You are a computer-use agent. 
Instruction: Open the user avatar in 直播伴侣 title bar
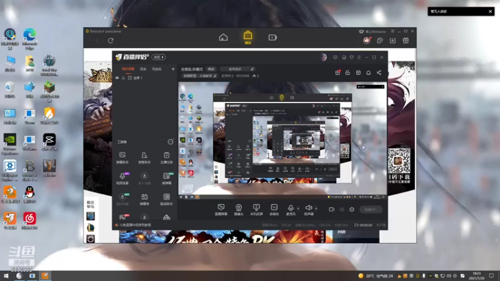coord(323,57)
